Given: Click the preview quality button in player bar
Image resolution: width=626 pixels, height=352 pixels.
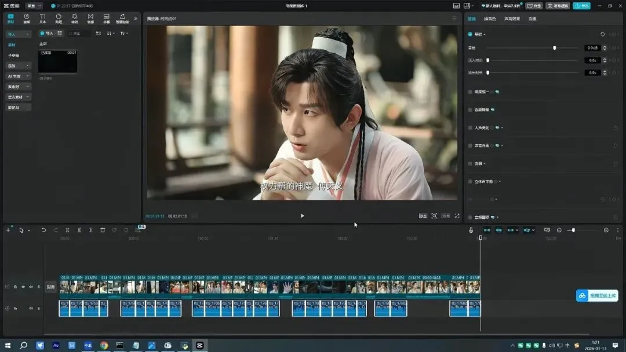Looking at the screenshot, I should pyautogui.click(x=423, y=216).
